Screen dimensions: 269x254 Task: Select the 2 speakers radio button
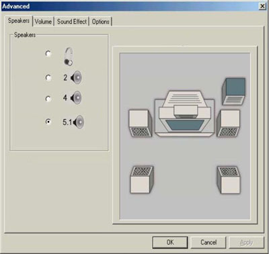click(x=48, y=77)
